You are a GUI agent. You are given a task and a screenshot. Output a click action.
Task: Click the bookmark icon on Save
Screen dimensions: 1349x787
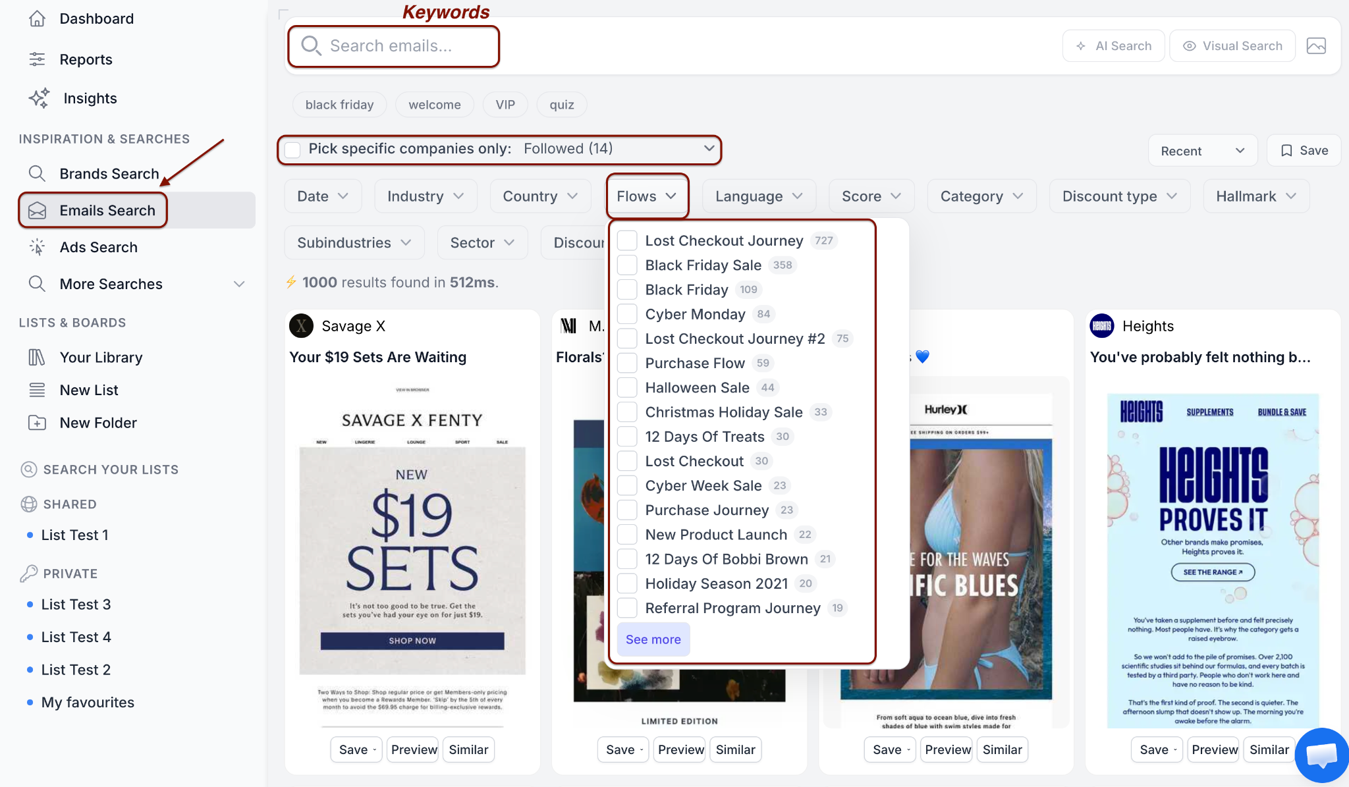pyautogui.click(x=1286, y=151)
